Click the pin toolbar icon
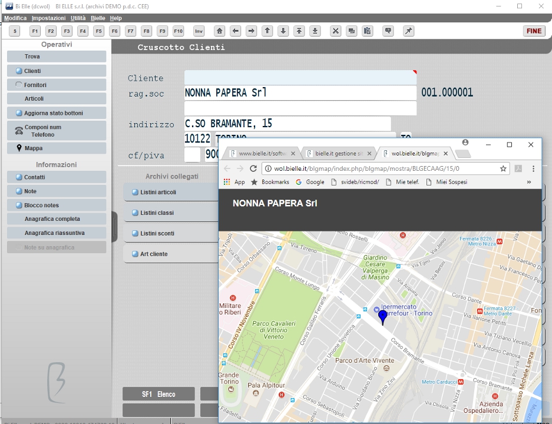552x424 pixels. point(408,31)
